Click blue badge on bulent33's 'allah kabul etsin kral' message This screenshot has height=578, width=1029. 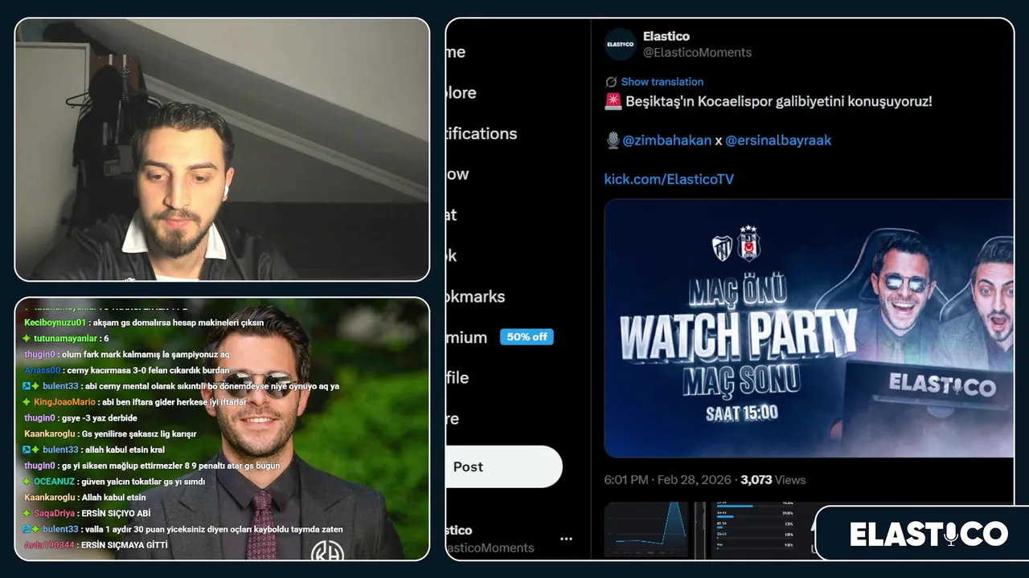click(x=27, y=450)
